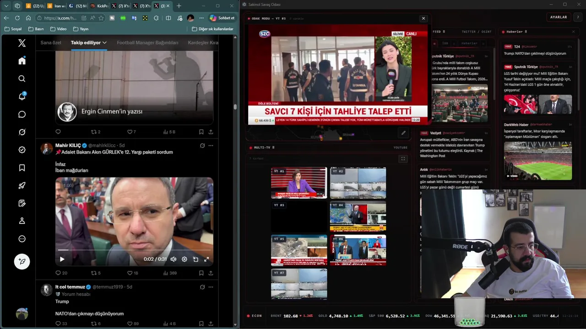The height and width of the screenshot is (329, 586).
Task: Seek within the tweet video progress bar
Action: click(134, 250)
